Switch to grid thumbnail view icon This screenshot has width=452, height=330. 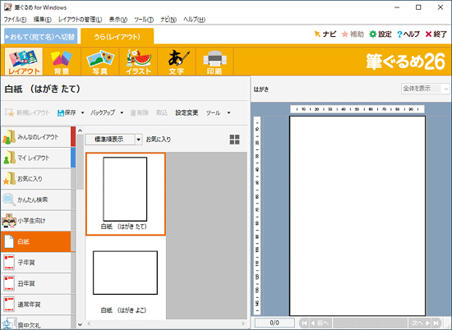point(234,140)
